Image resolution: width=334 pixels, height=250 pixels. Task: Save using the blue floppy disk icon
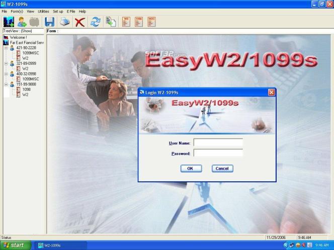pyautogui.click(x=50, y=22)
